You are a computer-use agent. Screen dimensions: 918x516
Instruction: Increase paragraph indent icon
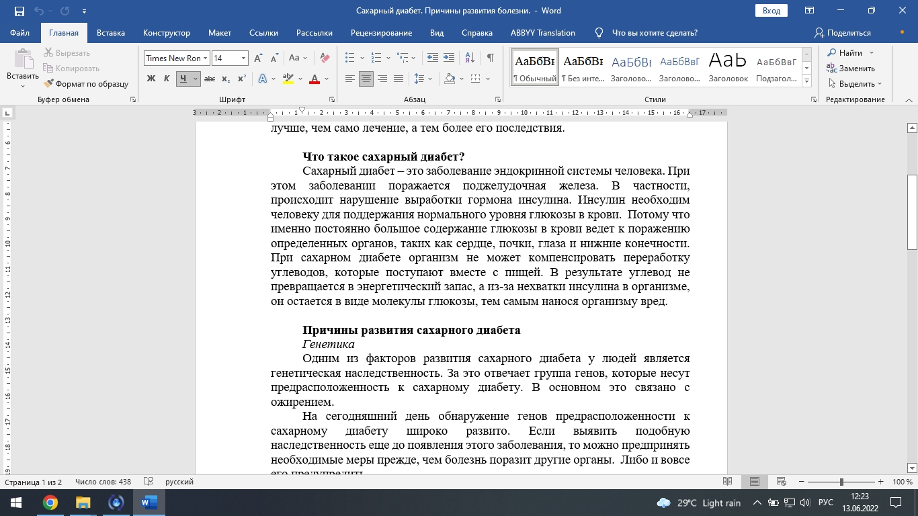click(x=448, y=58)
